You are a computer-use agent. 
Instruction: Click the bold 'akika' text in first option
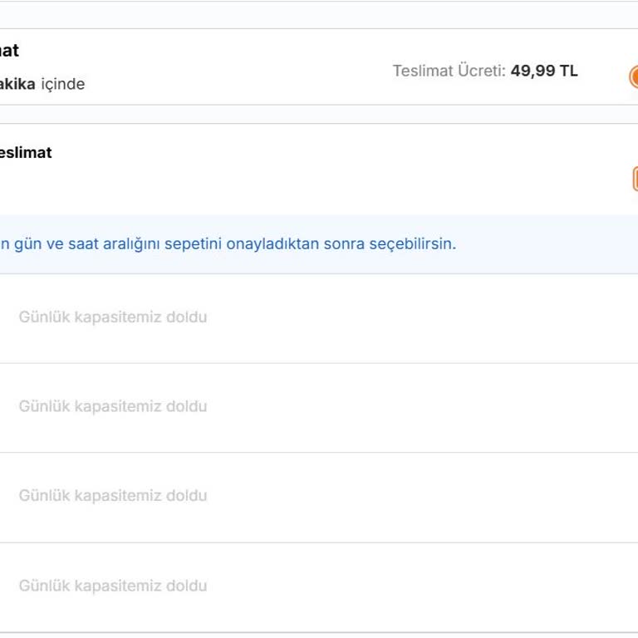pos(17,84)
